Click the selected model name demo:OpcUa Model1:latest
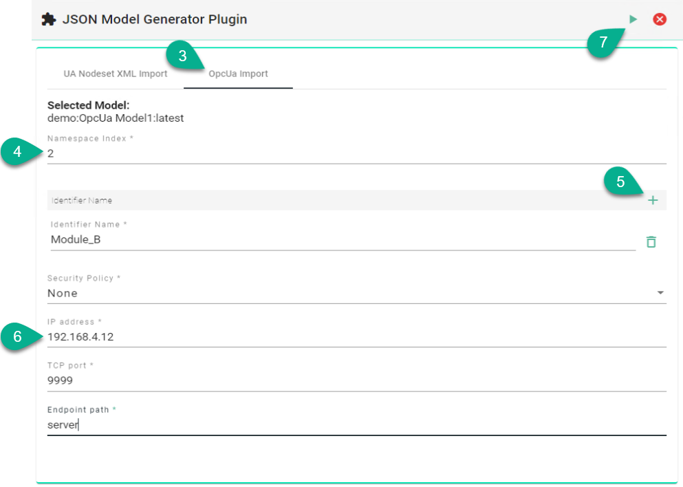The height and width of the screenshot is (487, 683). pyautogui.click(x=116, y=118)
